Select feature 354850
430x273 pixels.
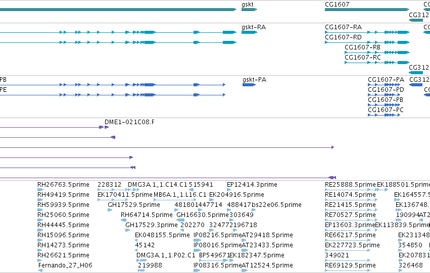410,245
